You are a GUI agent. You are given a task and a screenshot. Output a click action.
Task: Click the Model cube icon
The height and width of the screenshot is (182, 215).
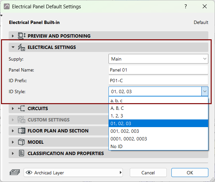click(21, 142)
